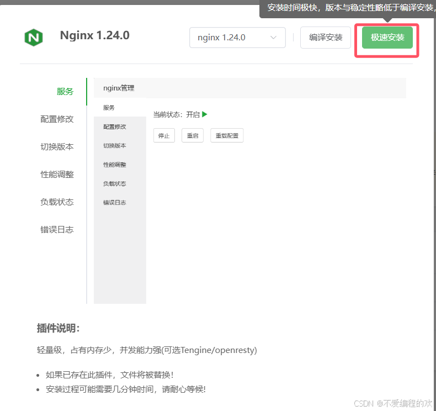Click the 当前状态: 开启 status text
Image resolution: width=436 pixels, height=411 pixels.
[x=177, y=115]
